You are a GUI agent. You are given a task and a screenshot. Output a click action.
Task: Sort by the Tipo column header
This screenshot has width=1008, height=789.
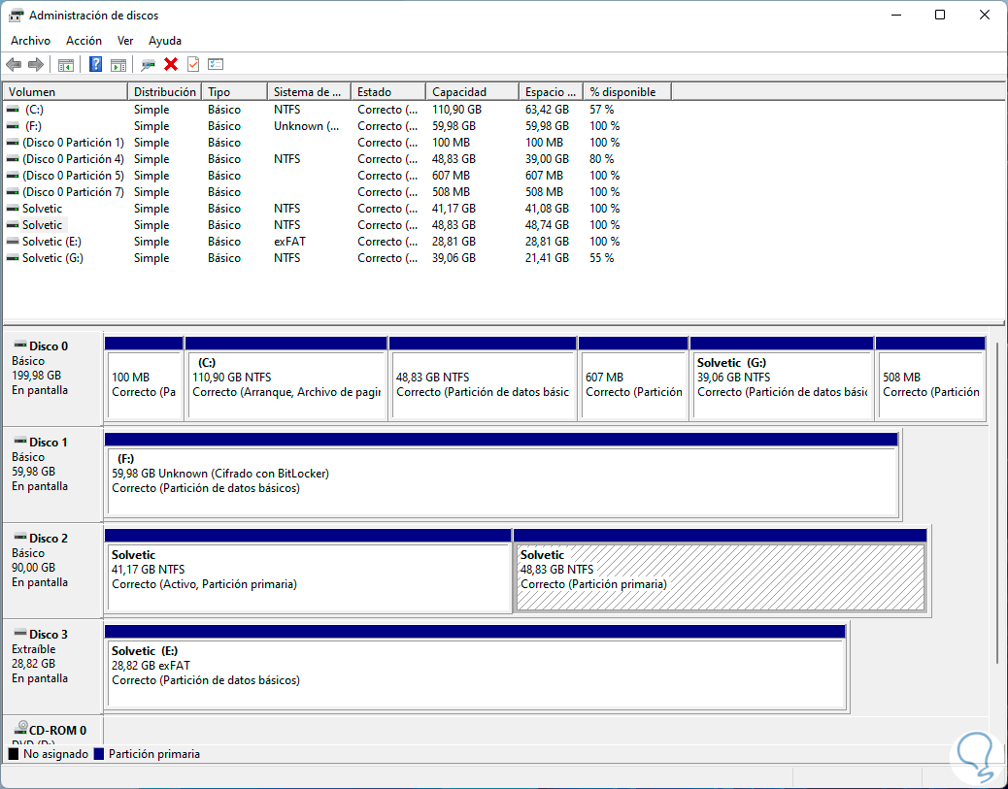pyautogui.click(x=235, y=92)
